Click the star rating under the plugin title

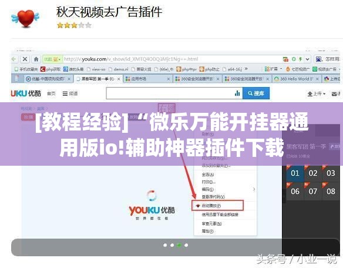click(74, 25)
